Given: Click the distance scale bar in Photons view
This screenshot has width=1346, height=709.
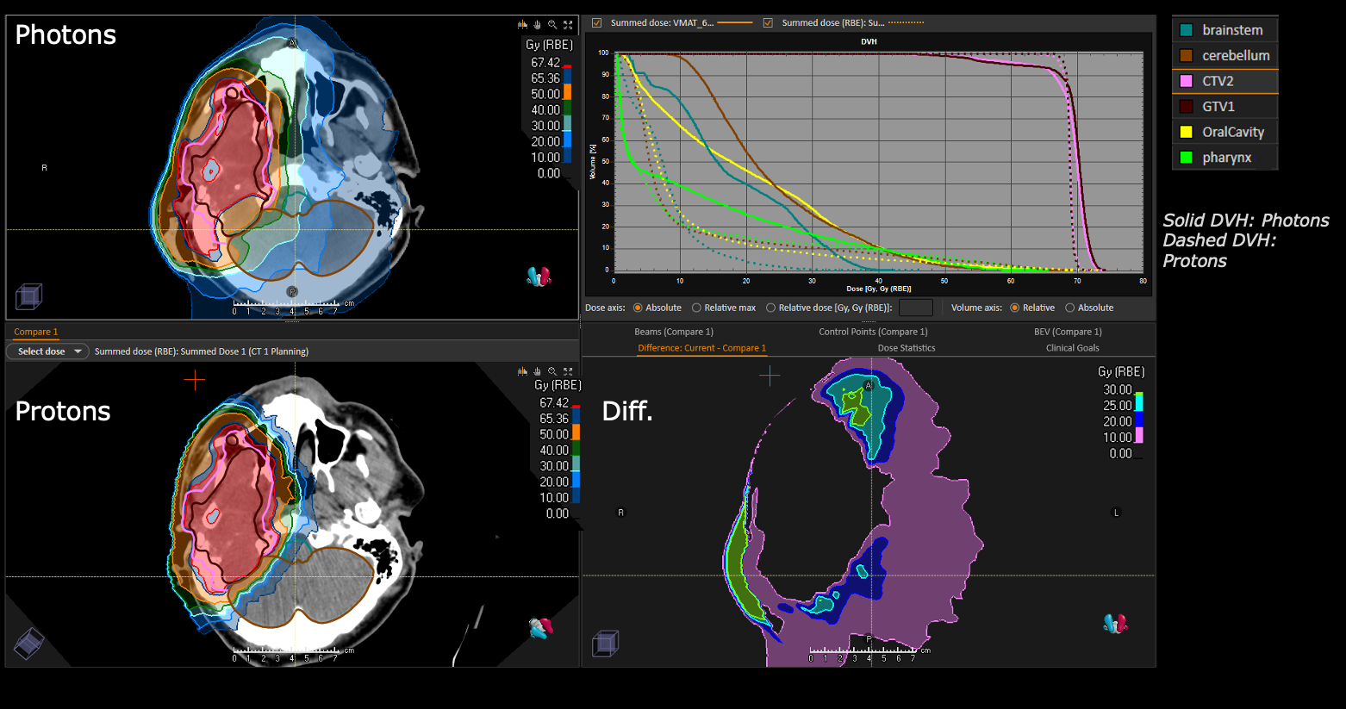Looking at the screenshot, I should tap(293, 308).
